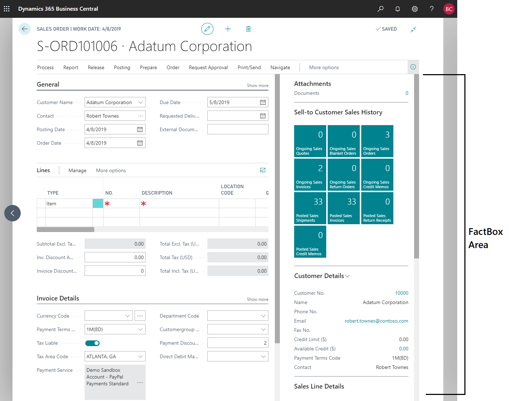Collapse the page with the shrink icon
Viewport: 509px width, 401px height.
pyautogui.click(x=413, y=29)
